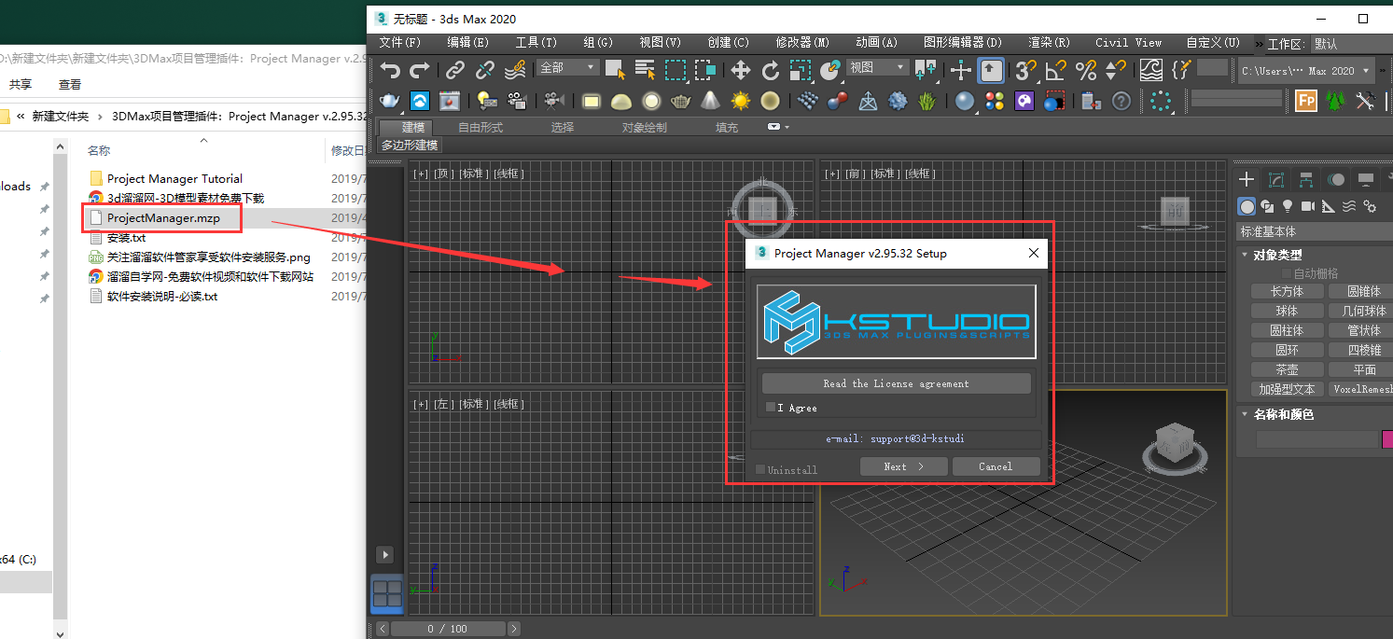Select the Lights (bulb) create category
The width and height of the screenshot is (1393, 639).
(x=1288, y=206)
